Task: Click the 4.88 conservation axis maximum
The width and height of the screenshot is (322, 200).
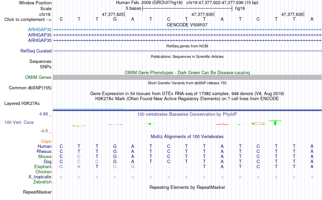Action: [43, 114]
